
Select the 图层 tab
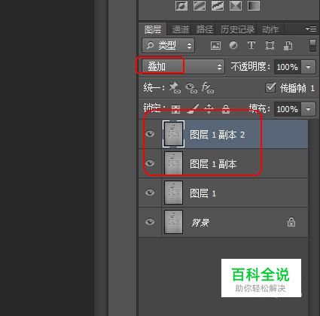(153, 29)
